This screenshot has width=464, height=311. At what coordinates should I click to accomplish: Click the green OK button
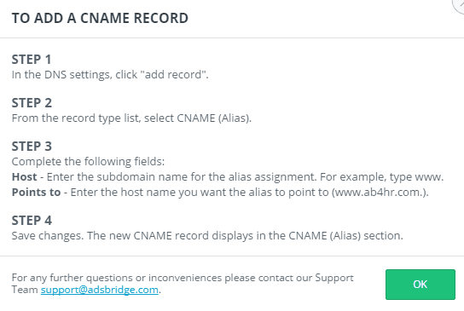[420, 285]
